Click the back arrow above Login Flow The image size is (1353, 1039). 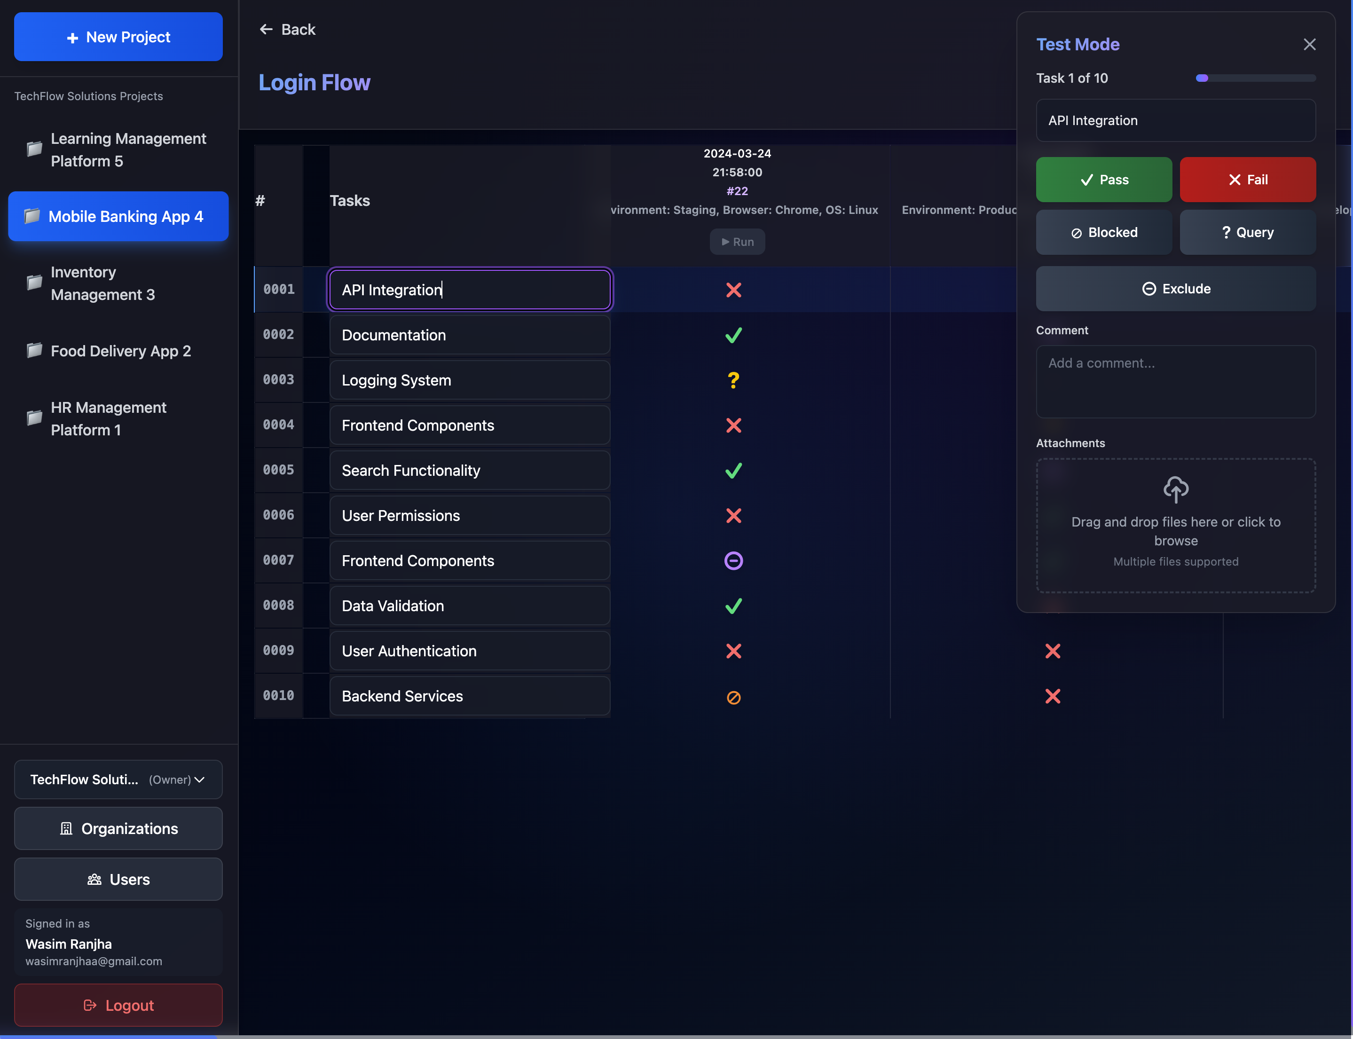(x=266, y=29)
